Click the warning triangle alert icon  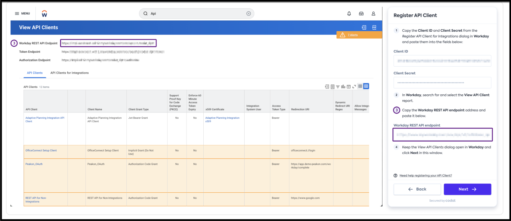tap(342, 35)
